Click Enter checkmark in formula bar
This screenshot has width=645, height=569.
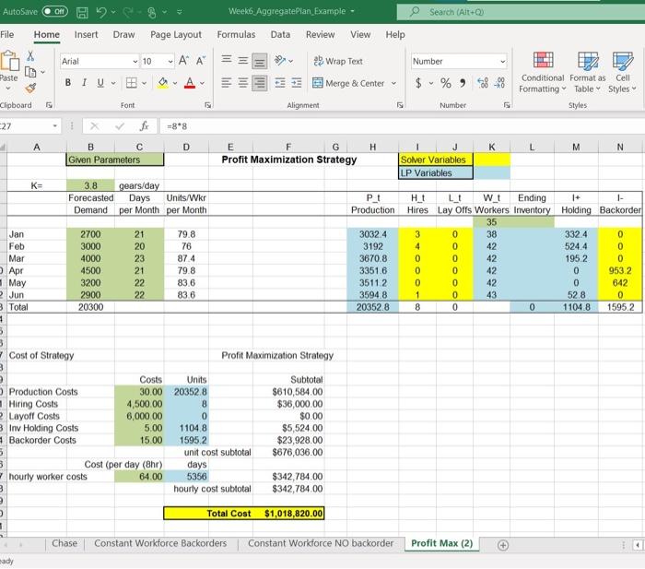point(120,126)
